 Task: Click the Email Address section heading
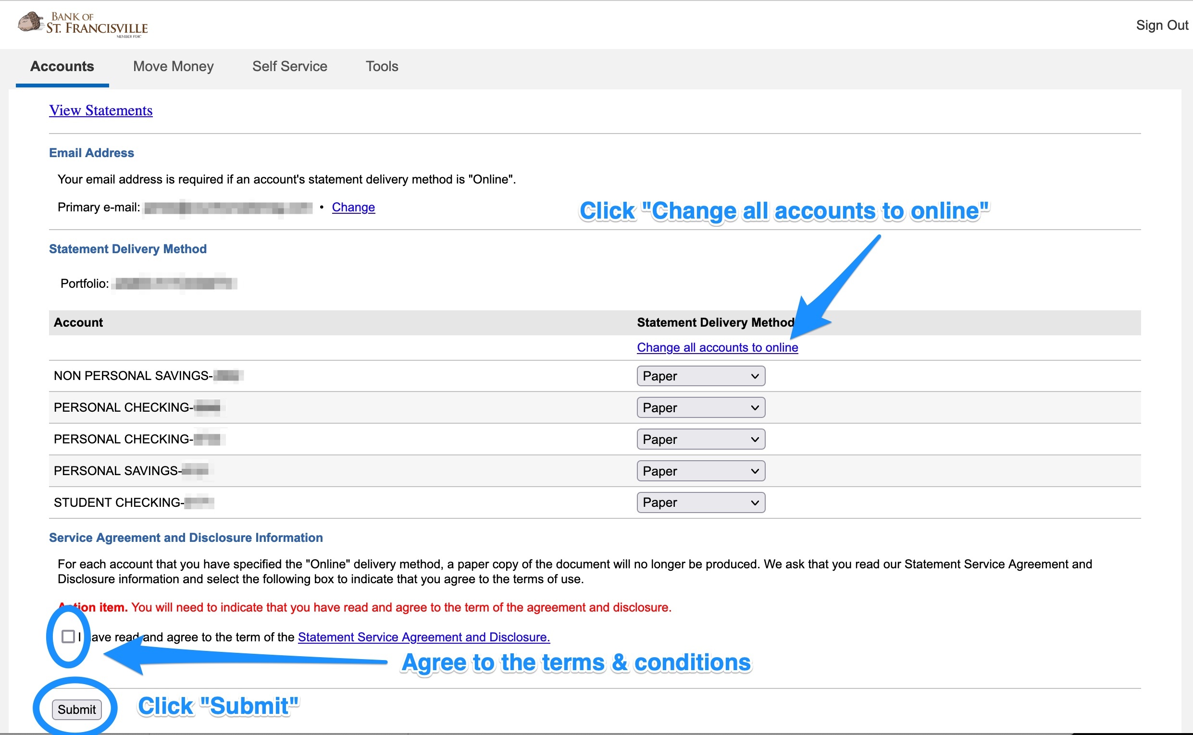click(x=91, y=153)
